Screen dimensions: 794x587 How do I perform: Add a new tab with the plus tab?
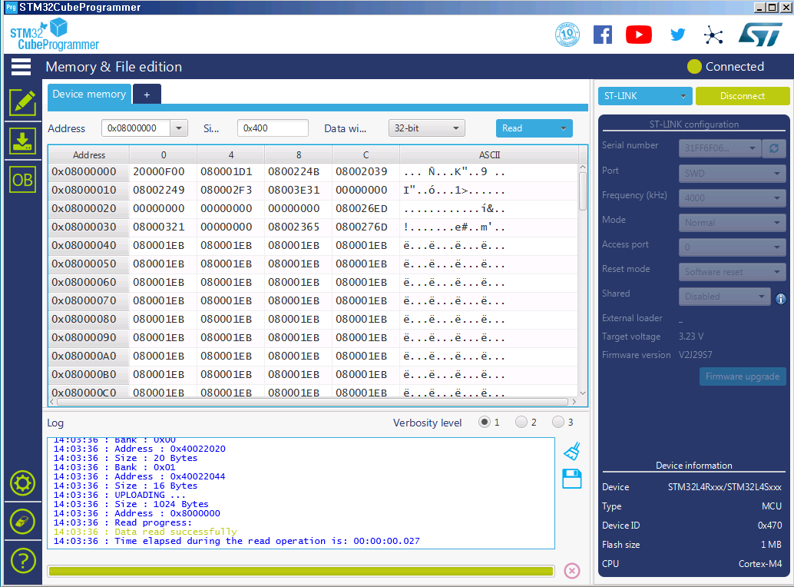[x=147, y=95]
